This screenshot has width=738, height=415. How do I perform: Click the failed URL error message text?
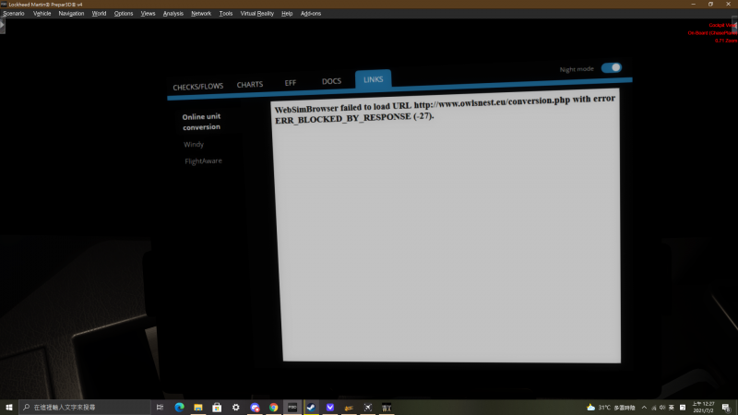[x=445, y=109]
